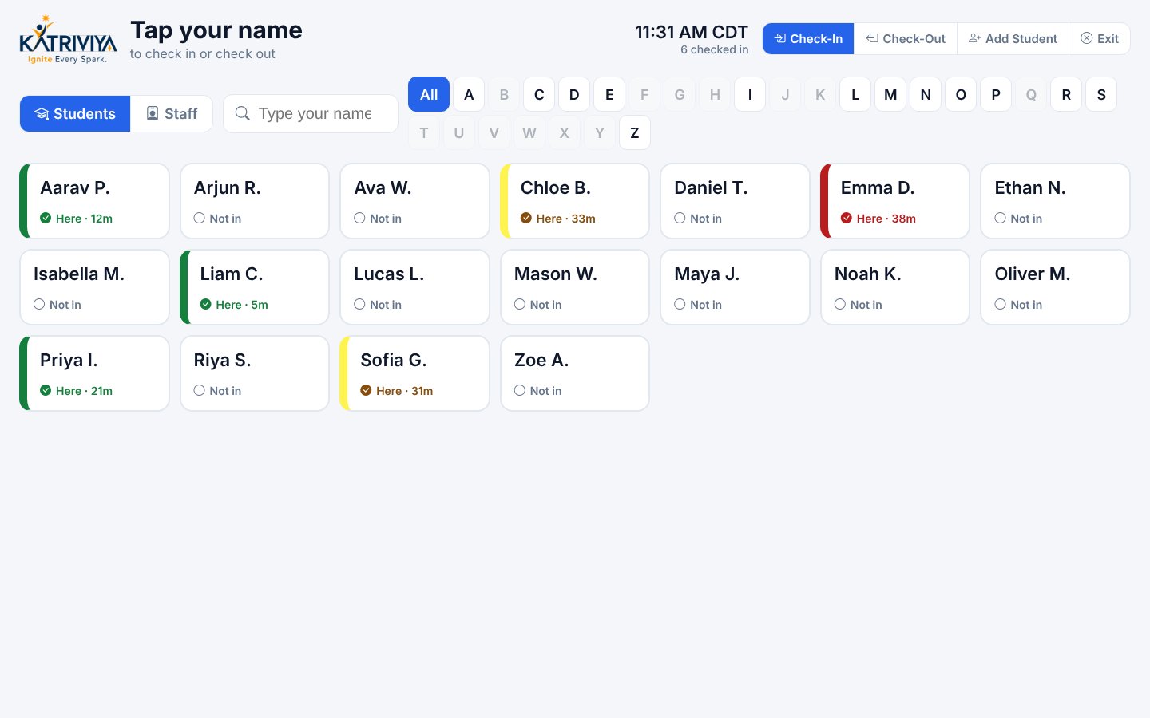The height and width of the screenshot is (718, 1150).
Task: Tap the Chloe B. name on its card
Action: point(556,187)
